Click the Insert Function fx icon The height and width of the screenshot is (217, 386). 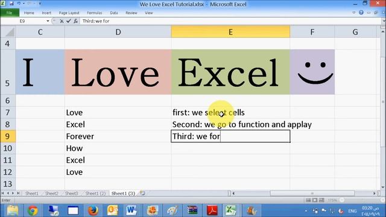75,21
